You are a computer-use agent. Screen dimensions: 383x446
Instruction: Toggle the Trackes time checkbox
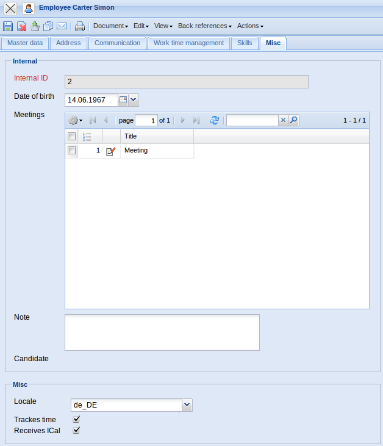pos(76,420)
